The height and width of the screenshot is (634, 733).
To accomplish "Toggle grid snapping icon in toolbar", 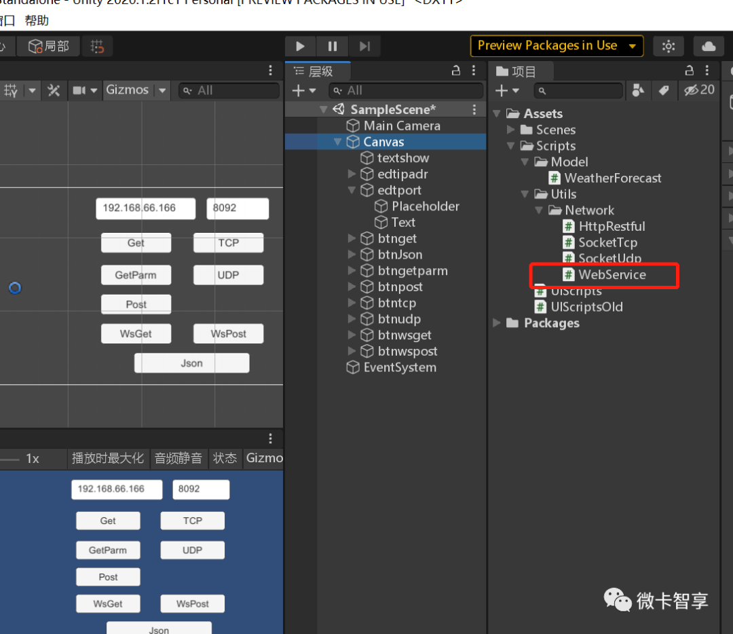I will 97,46.
